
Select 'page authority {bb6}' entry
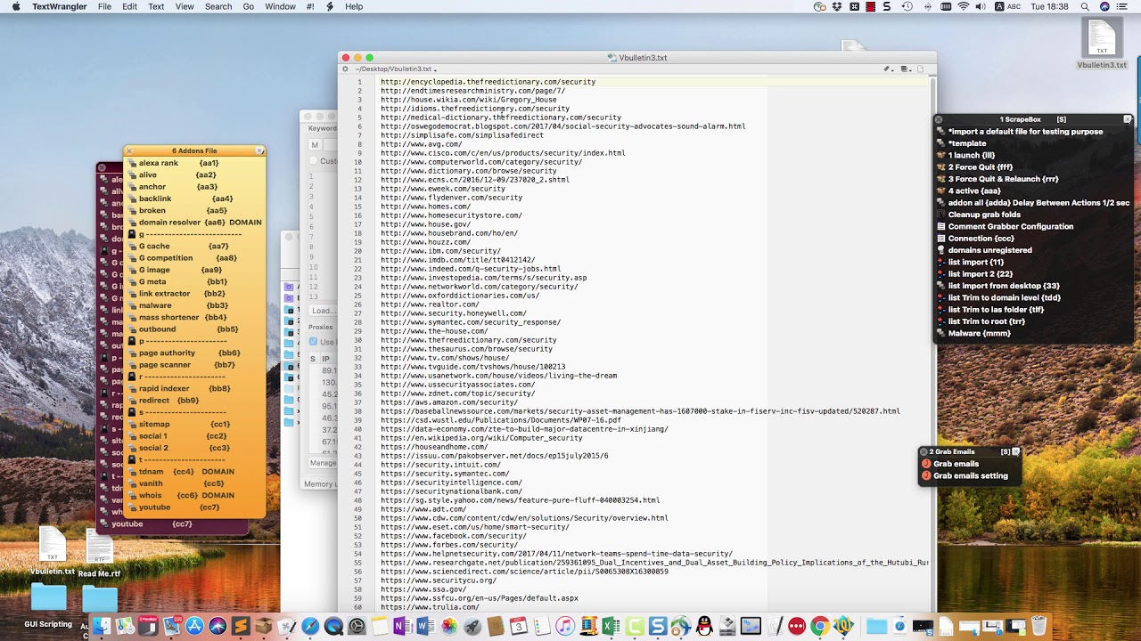189,353
